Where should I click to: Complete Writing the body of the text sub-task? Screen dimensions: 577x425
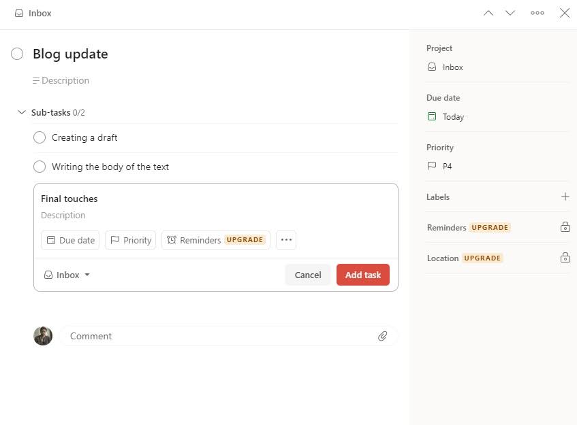(x=40, y=167)
